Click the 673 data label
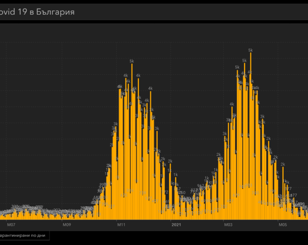The image size is (308, 245). pos(124,196)
